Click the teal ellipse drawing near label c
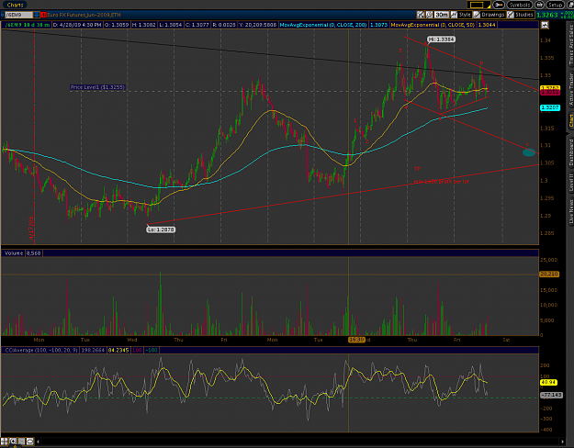 click(x=529, y=152)
